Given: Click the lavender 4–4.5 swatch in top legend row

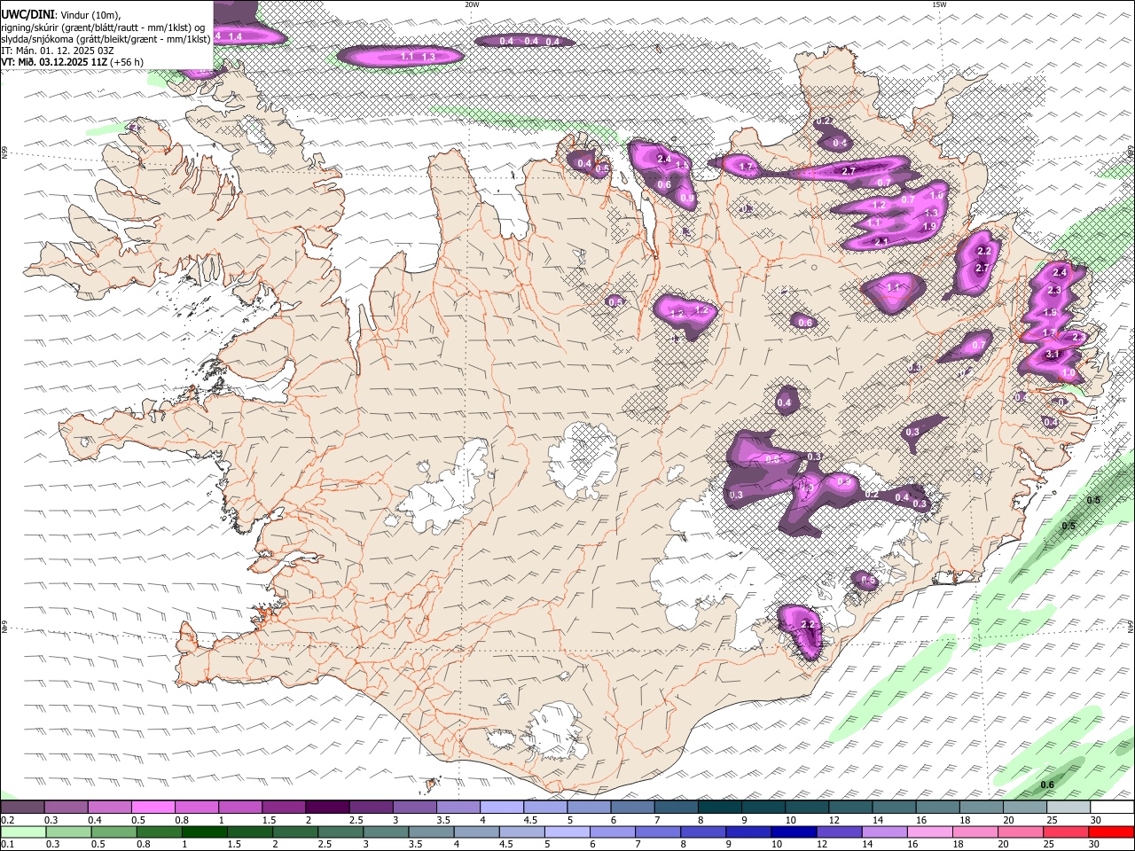Looking at the screenshot, I should pyautogui.click(x=502, y=808).
